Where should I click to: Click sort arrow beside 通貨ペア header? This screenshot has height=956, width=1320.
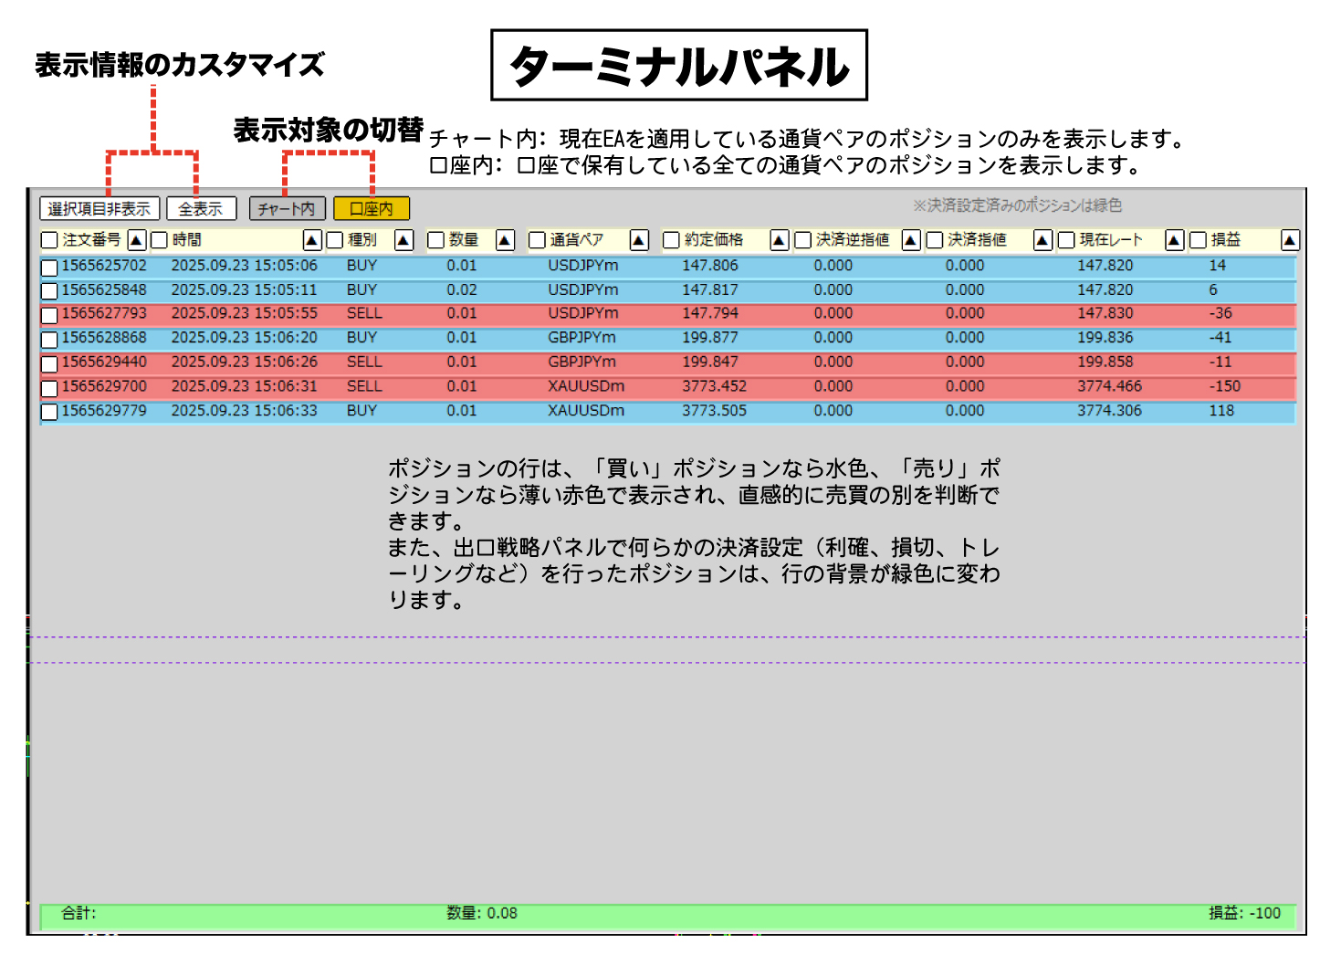tap(639, 240)
